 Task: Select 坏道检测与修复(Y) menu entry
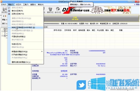(x=19, y=37)
